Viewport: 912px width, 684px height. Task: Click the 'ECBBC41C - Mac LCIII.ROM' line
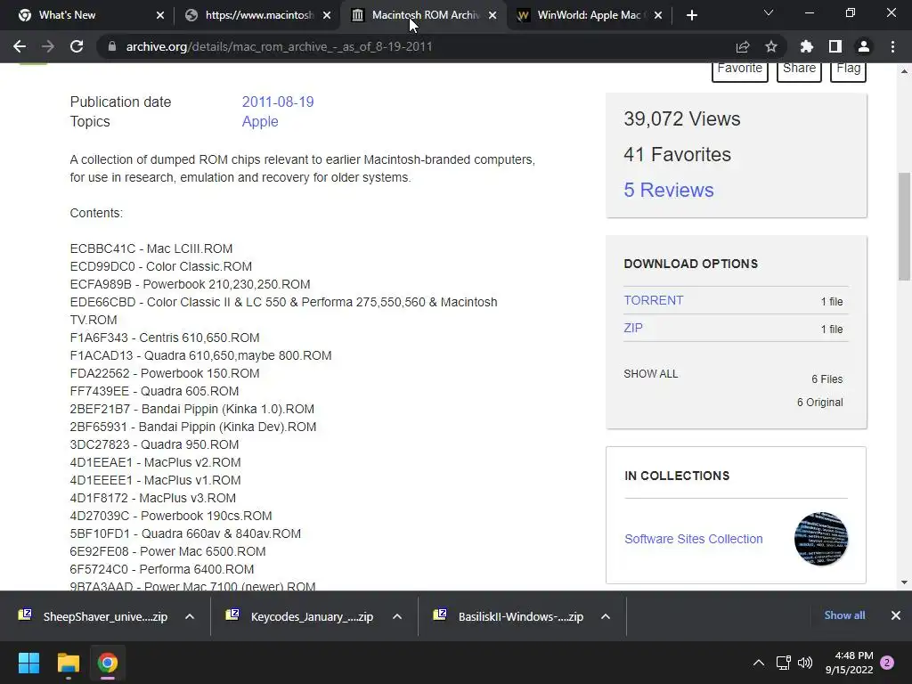point(151,248)
